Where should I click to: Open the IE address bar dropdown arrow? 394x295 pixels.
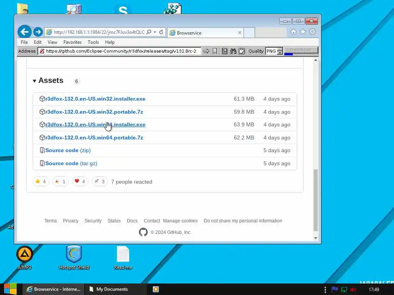point(155,32)
